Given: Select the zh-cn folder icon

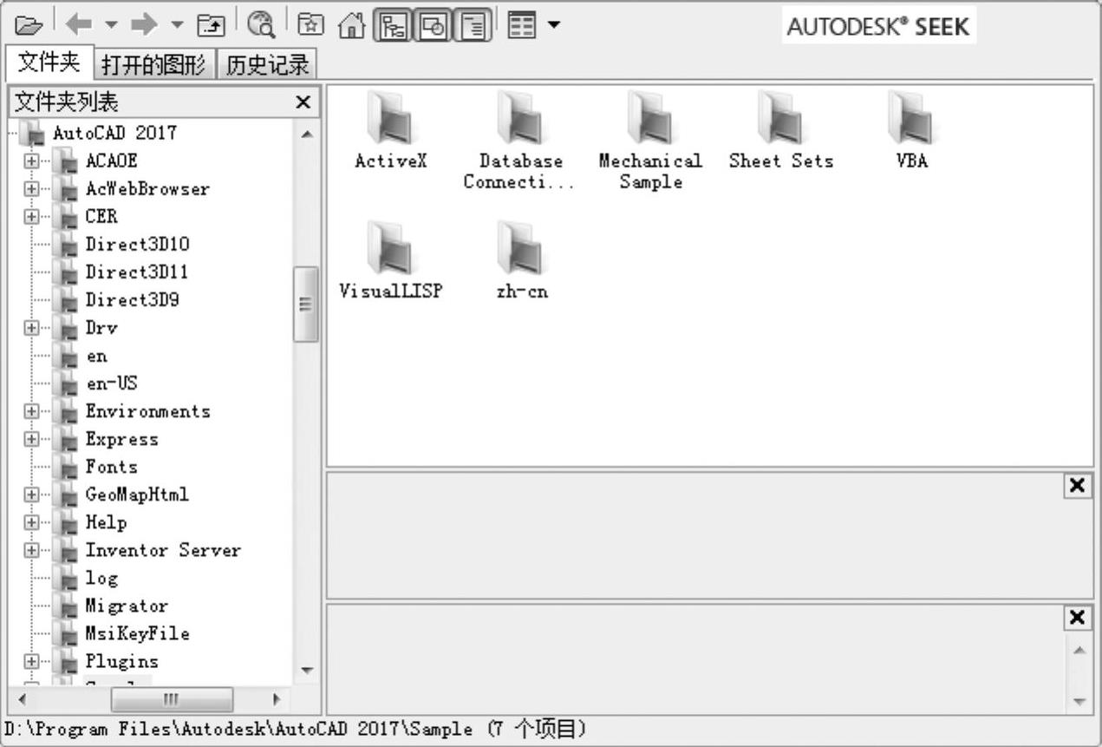Looking at the screenshot, I should 520,248.
